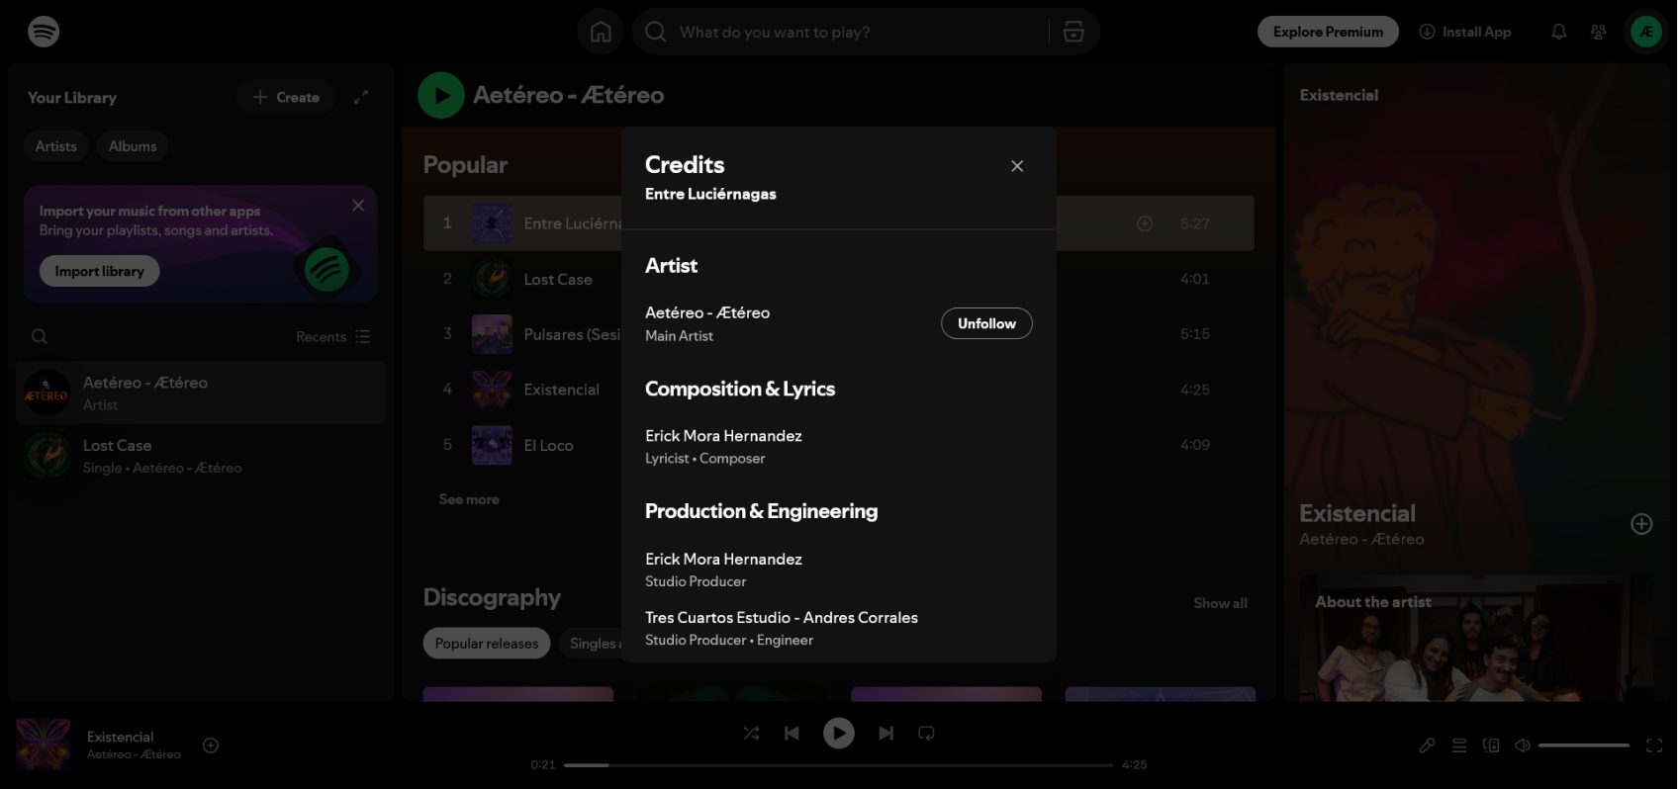Image resolution: width=1678 pixels, height=789 pixels.
Task: Open Aetéreo - Ætéreo artist in library list
Action: click(201, 393)
